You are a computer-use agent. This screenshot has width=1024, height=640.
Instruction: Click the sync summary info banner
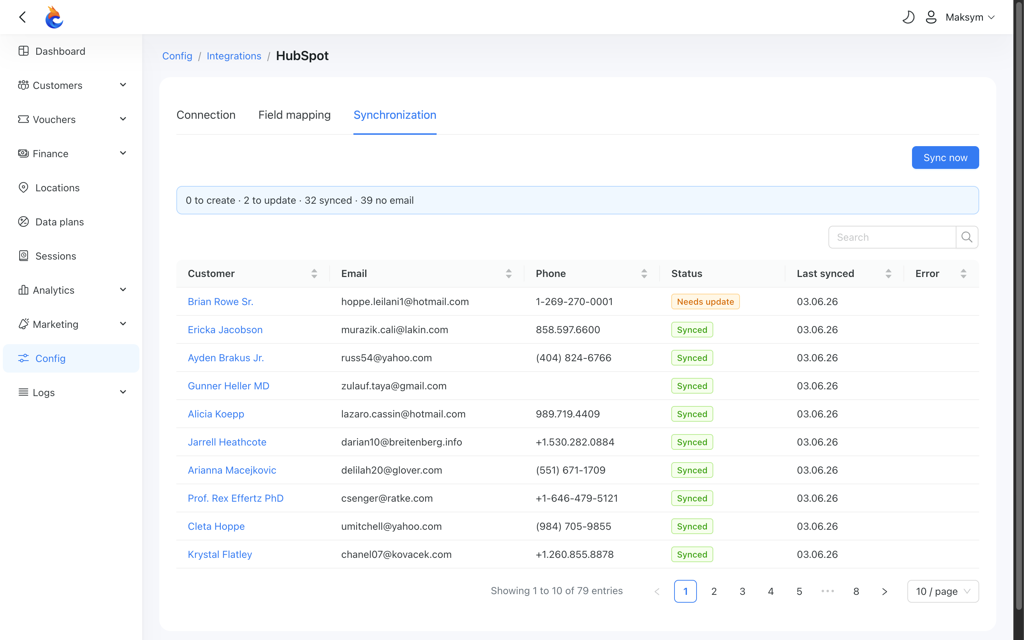577,200
